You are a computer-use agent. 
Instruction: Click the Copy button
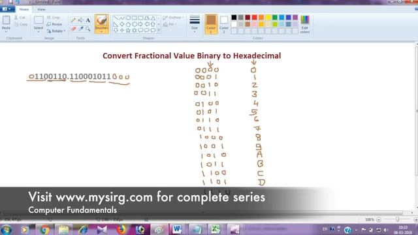click(21, 24)
